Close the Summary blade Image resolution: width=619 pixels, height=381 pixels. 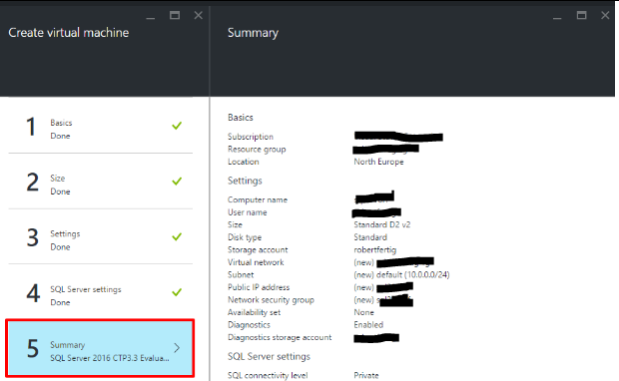pyautogui.click(x=605, y=15)
